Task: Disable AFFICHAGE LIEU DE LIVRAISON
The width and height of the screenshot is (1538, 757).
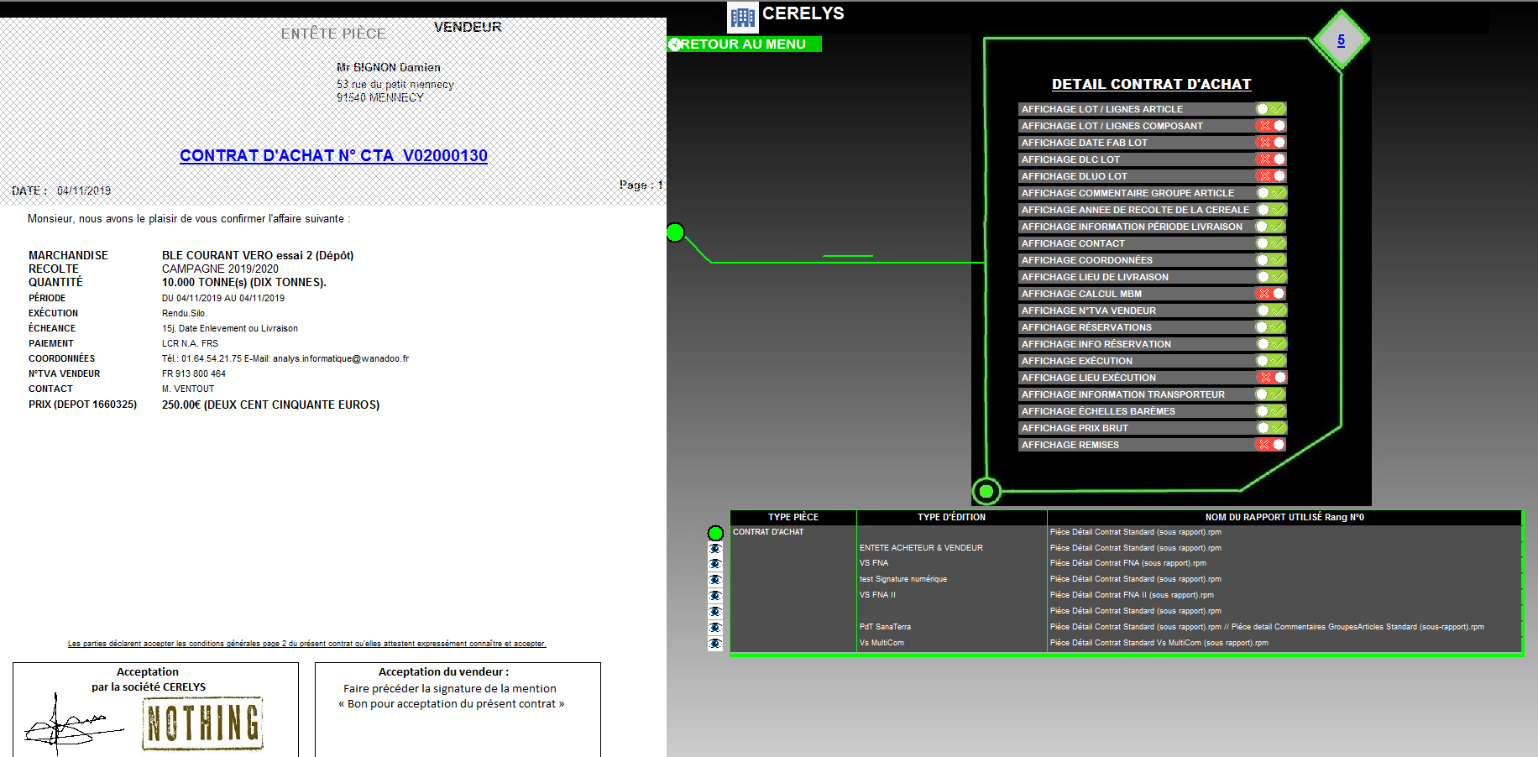Action: point(1270,276)
